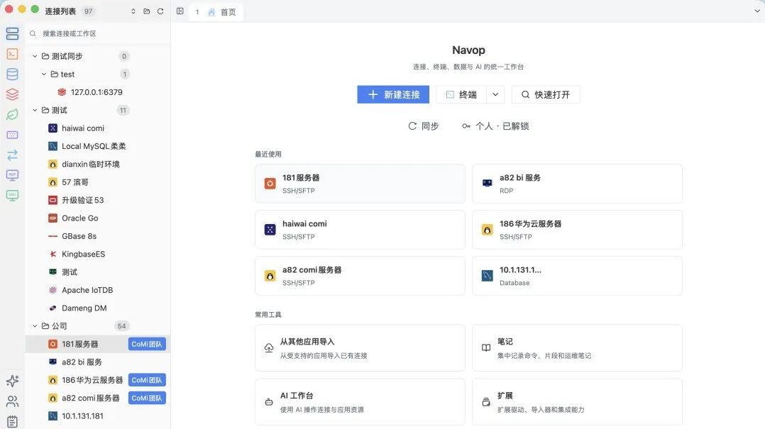
Task: Expand the tab overflow chevron at top right
Action: [757, 11]
